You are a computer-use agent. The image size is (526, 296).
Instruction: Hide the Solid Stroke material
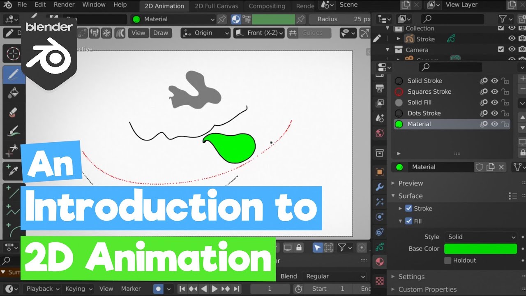[x=495, y=81]
